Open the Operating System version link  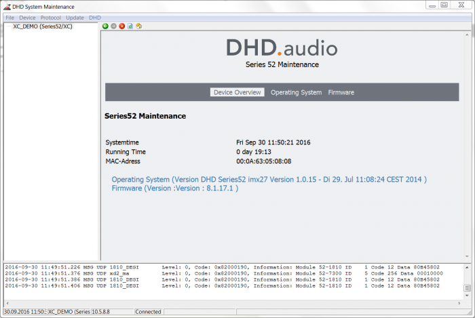[x=269, y=180]
